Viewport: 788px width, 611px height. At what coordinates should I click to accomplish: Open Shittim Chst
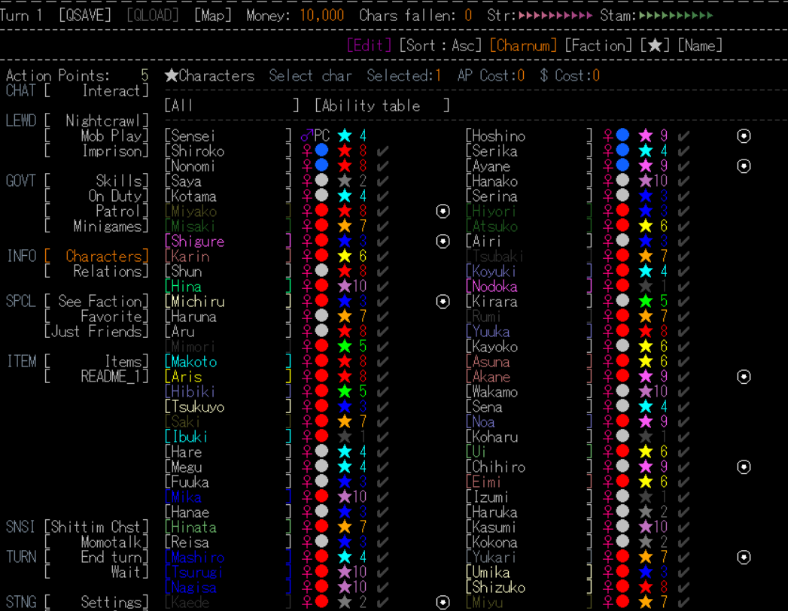click(x=96, y=527)
